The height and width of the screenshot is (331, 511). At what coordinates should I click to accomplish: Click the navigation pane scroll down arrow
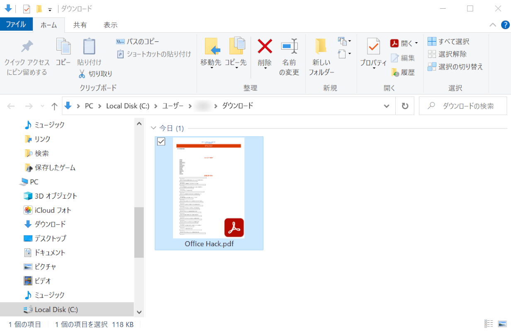point(139,312)
